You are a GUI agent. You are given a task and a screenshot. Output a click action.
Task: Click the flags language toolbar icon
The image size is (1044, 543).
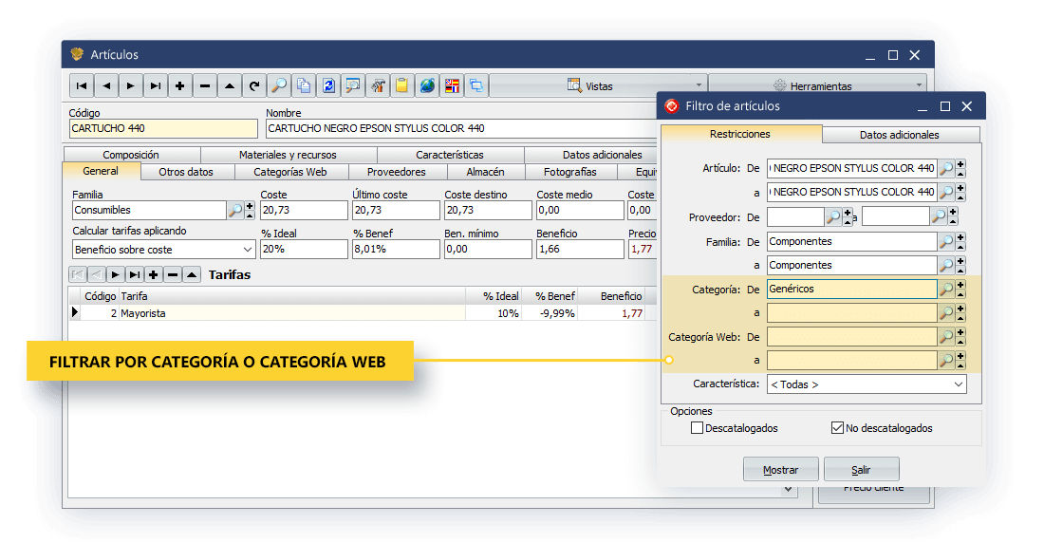click(452, 85)
